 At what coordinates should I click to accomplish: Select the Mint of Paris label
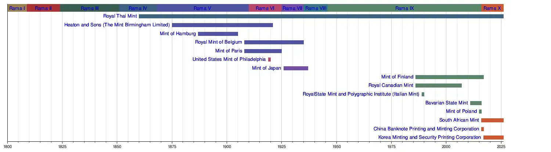coord(229,51)
